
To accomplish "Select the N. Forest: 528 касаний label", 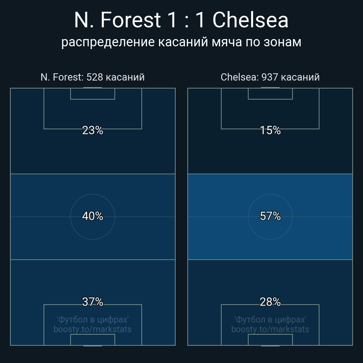I will pyautogui.click(x=93, y=77).
